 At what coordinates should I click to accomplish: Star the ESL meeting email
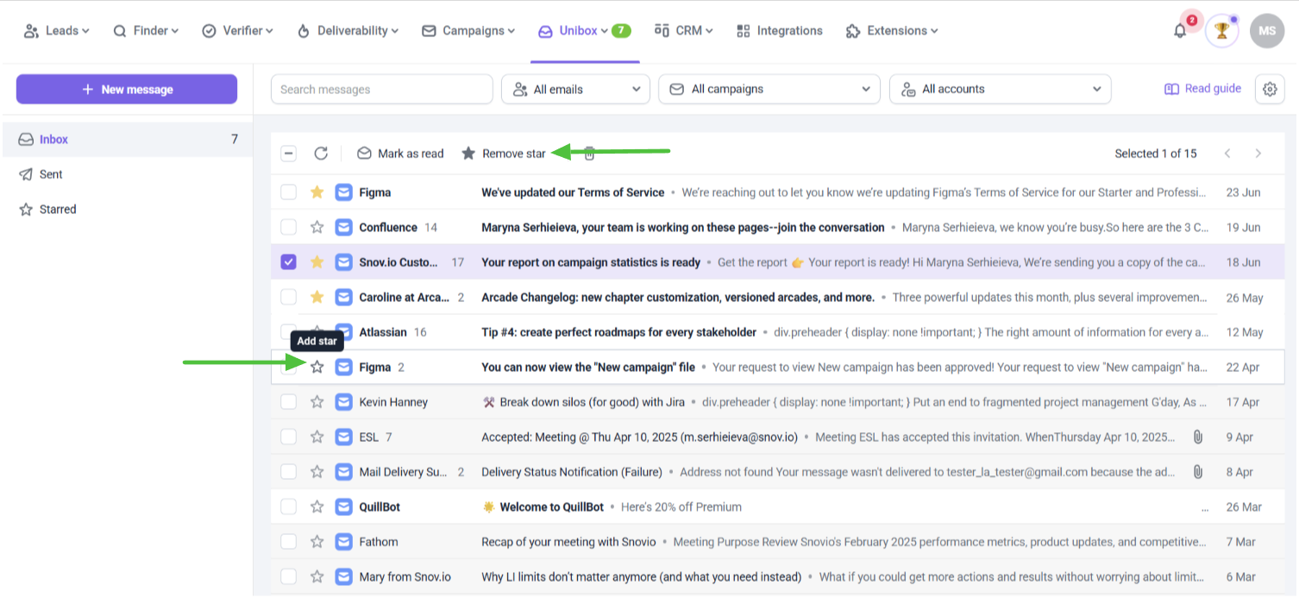click(x=317, y=437)
